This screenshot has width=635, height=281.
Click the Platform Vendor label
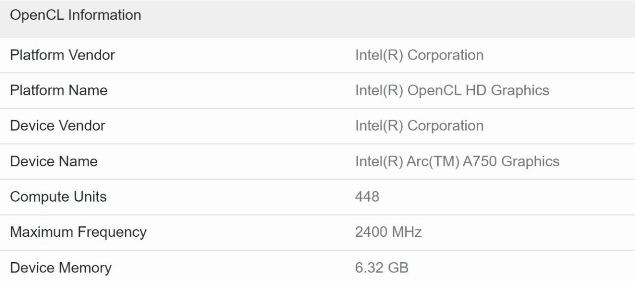pos(63,55)
